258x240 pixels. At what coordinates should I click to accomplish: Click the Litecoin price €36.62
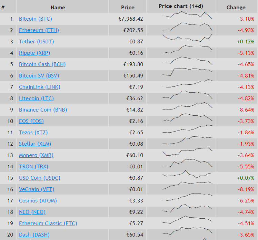point(135,98)
